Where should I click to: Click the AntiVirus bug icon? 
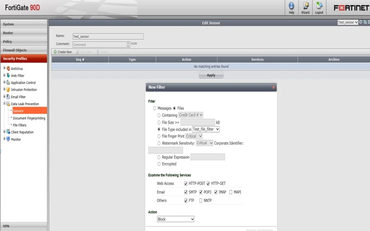(8, 68)
